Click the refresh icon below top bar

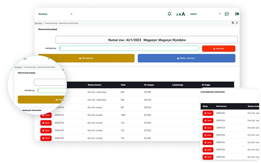(237, 23)
